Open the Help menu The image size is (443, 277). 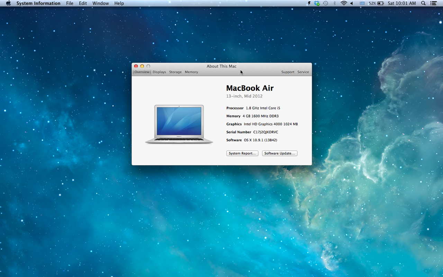point(119,3)
